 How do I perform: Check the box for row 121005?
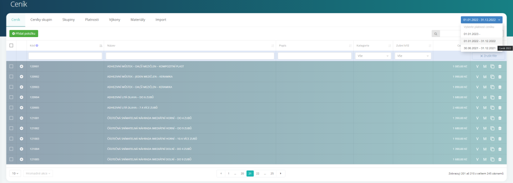pyautogui.click(x=11, y=159)
